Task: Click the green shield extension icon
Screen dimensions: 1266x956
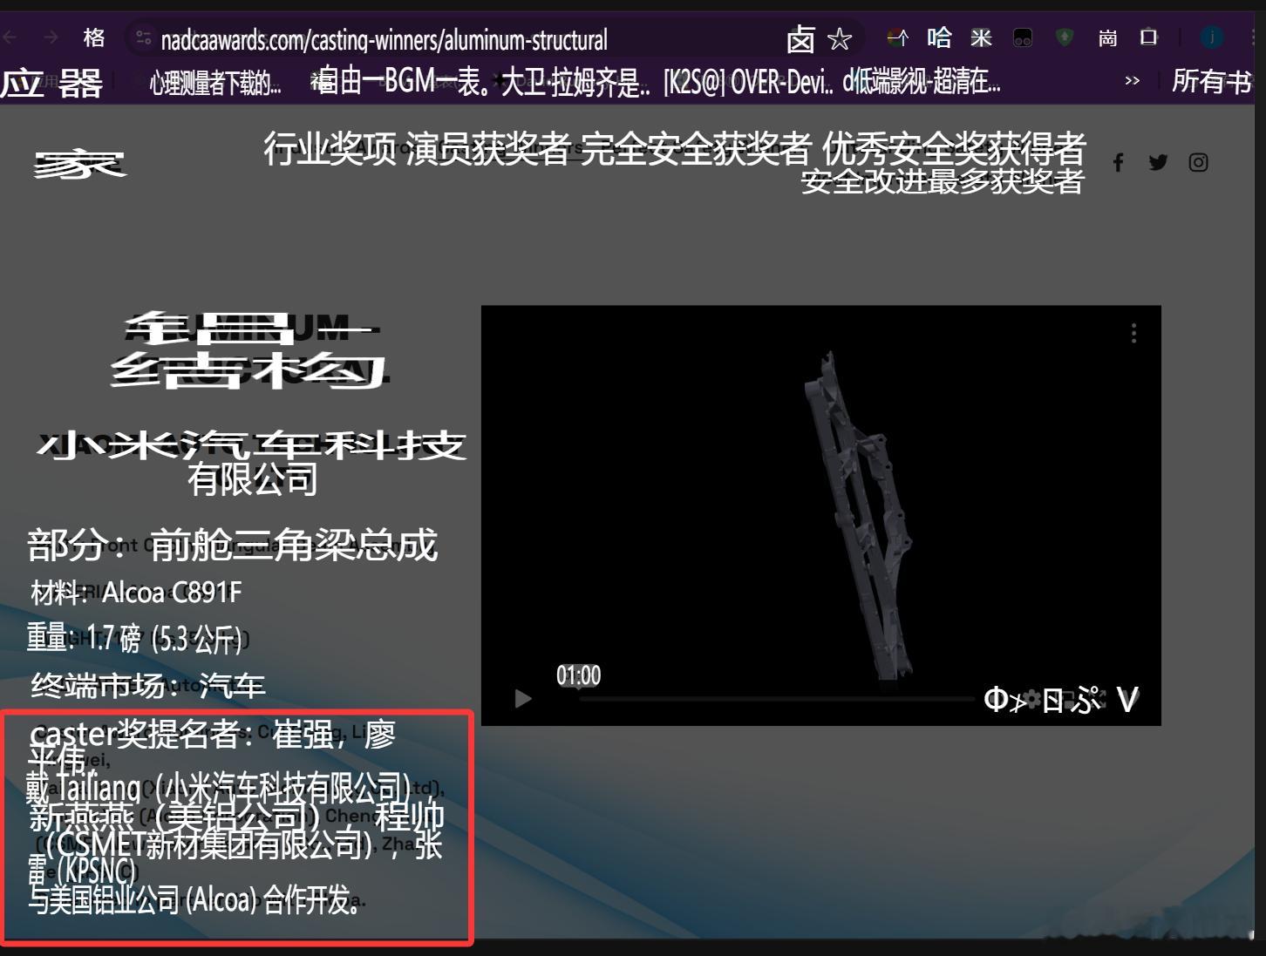Action: pos(1065,37)
